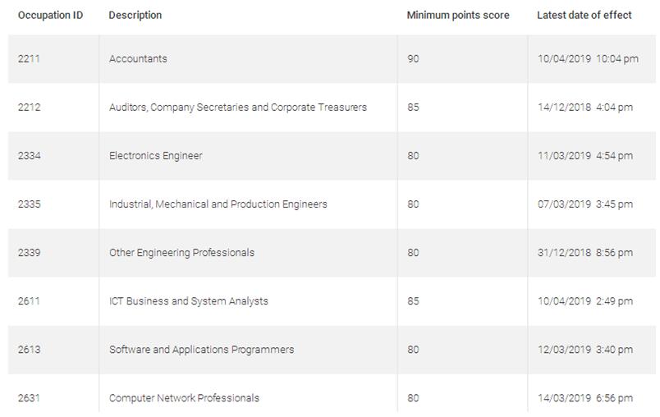Screen dimensions: 660x417
Task: Select Computer Network Professionals description
Action: pos(184,398)
